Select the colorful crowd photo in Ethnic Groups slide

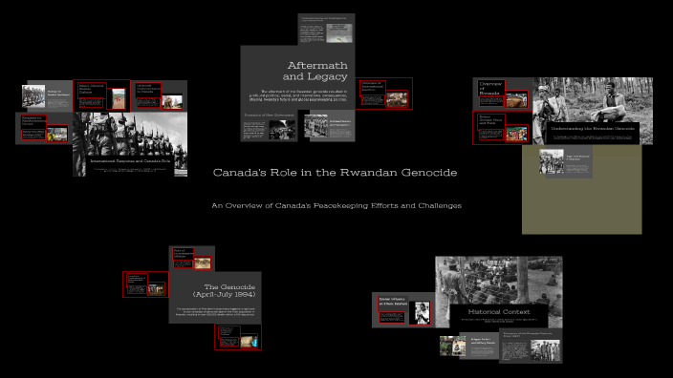[516, 134]
